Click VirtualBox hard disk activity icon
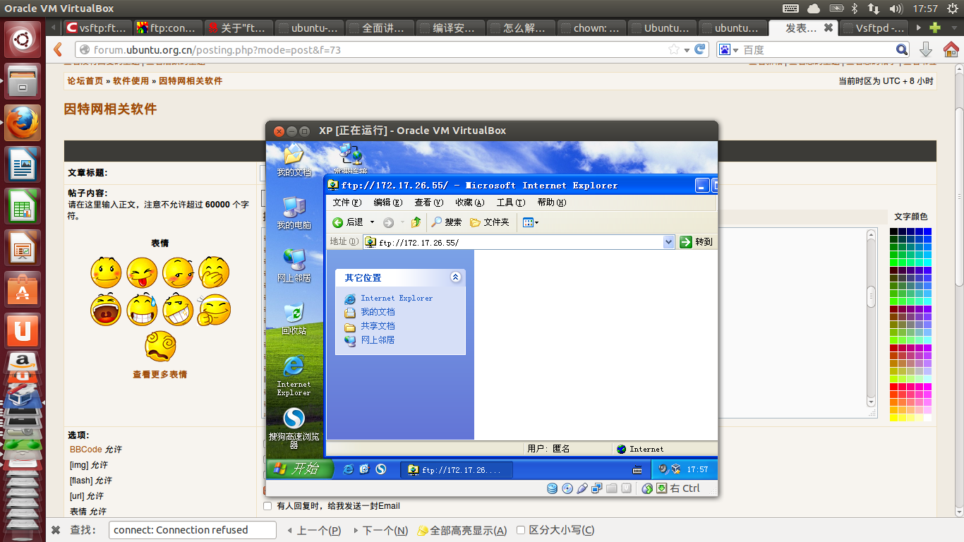The height and width of the screenshot is (542, 964). coord(552,488)
